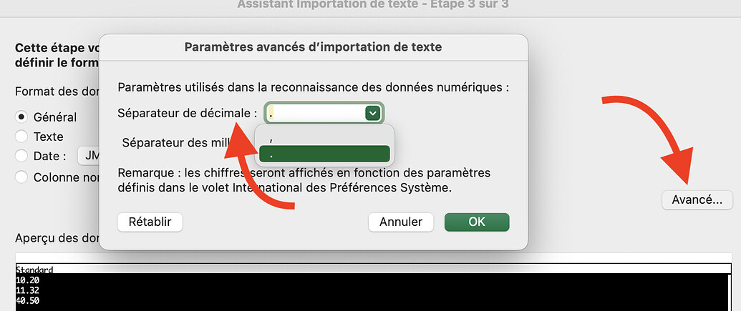Open the date format dropdown next to Date
741x311 pixels.
(89, 156)
